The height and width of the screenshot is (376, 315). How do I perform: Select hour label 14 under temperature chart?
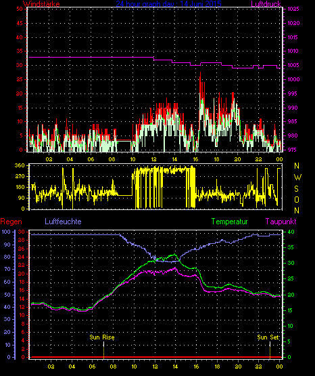[175, 367]
